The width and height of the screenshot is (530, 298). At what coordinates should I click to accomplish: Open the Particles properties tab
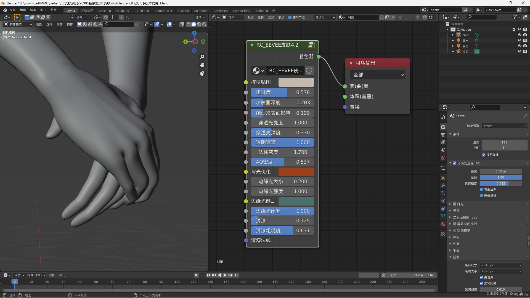click(x=443, y=193)
